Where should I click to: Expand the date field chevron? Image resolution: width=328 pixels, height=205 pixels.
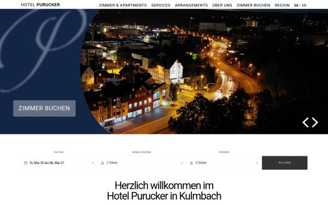pos(93,163)
